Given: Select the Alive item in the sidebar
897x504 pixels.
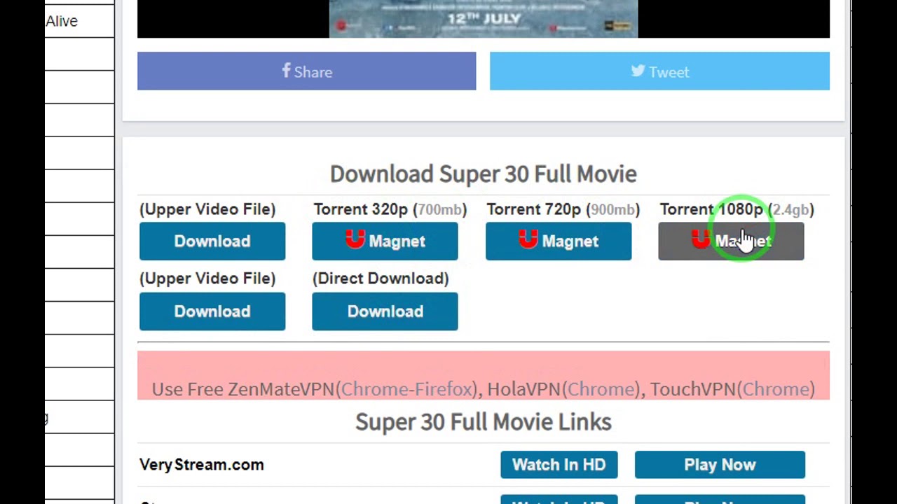Looking at the screenshot, I should pos(62,21).
